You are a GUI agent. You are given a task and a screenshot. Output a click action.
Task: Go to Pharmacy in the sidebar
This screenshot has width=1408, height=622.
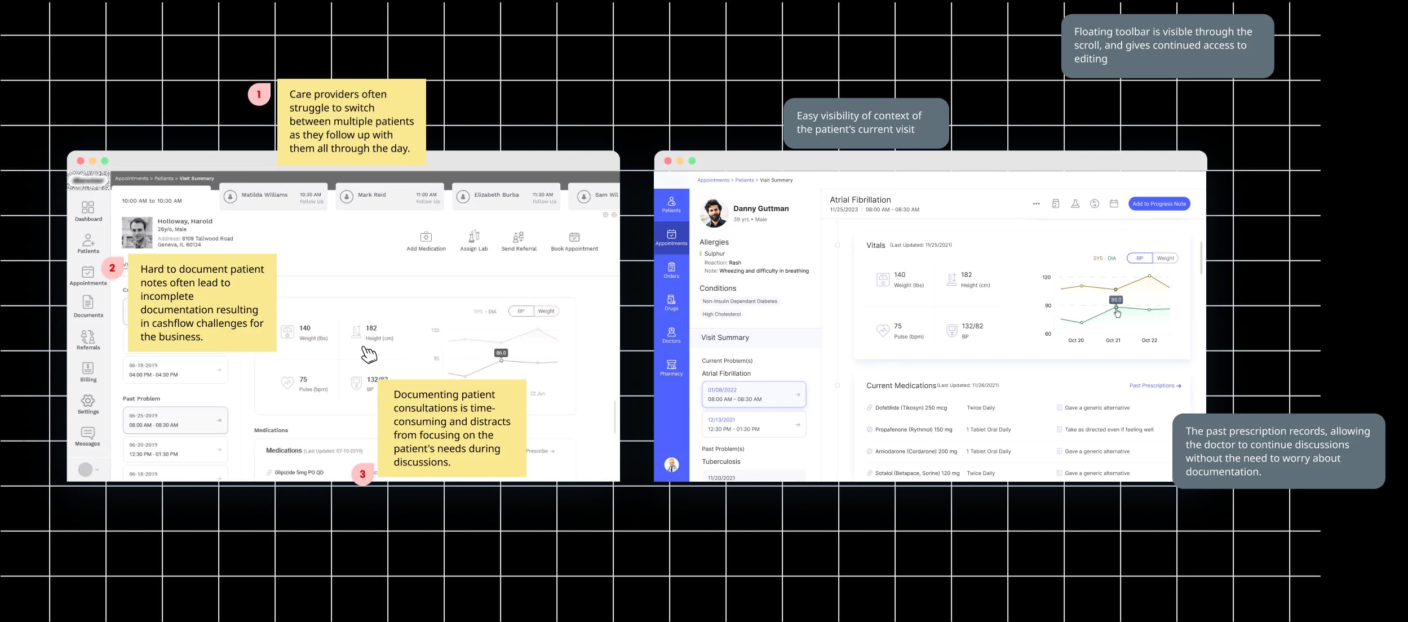click(671, 367)
